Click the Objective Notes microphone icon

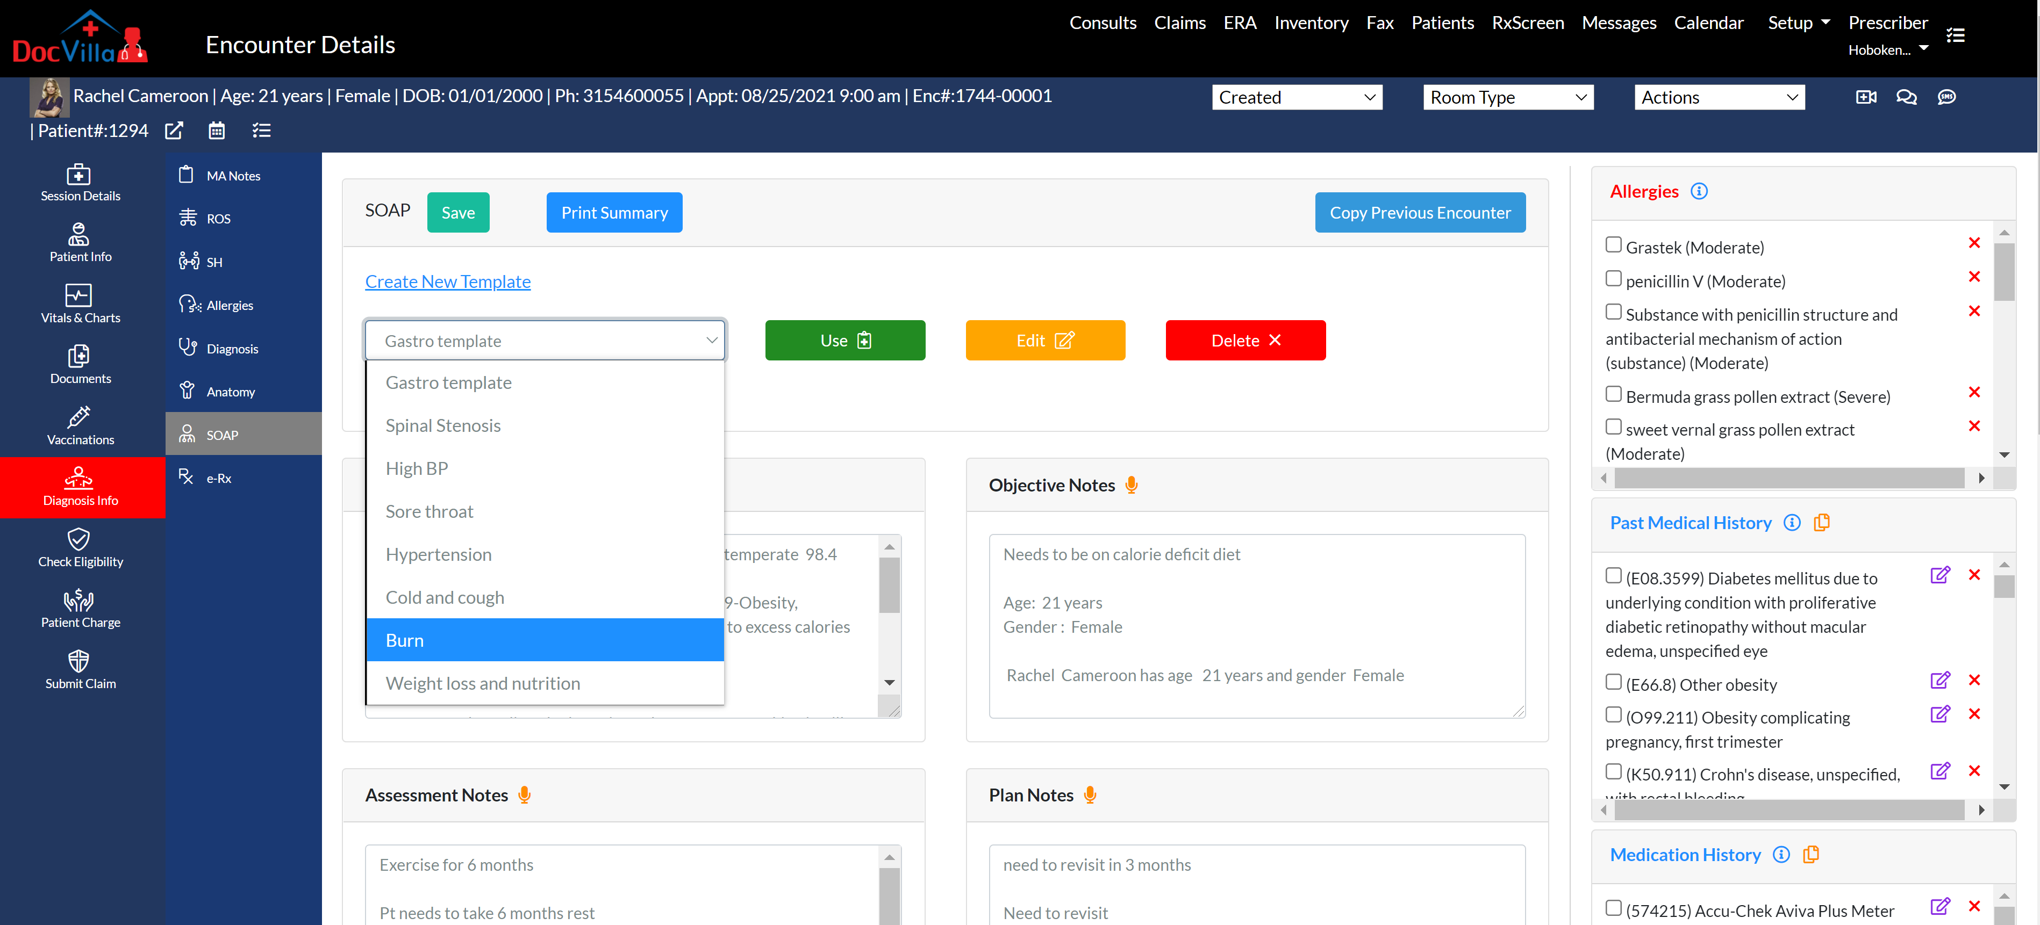point(1131,485)
